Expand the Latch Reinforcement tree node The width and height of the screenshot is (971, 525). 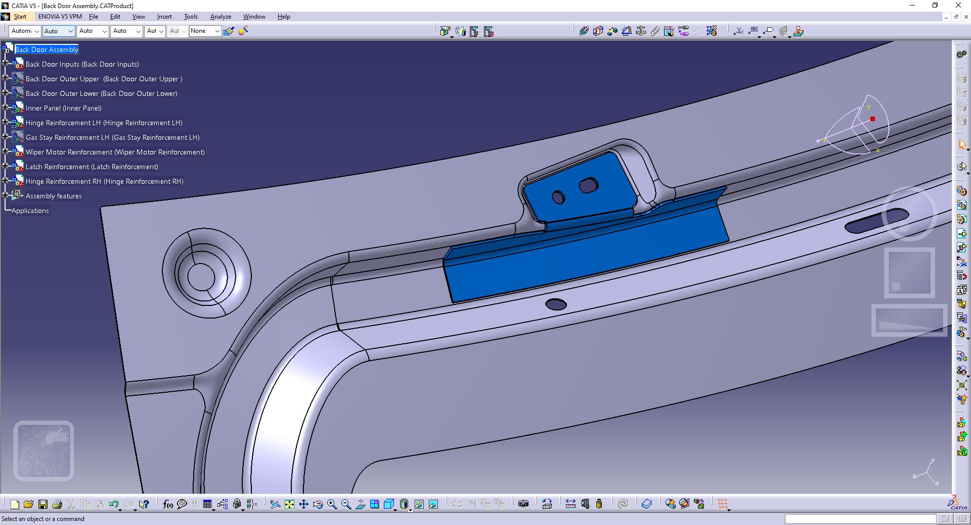coord(6,167)
